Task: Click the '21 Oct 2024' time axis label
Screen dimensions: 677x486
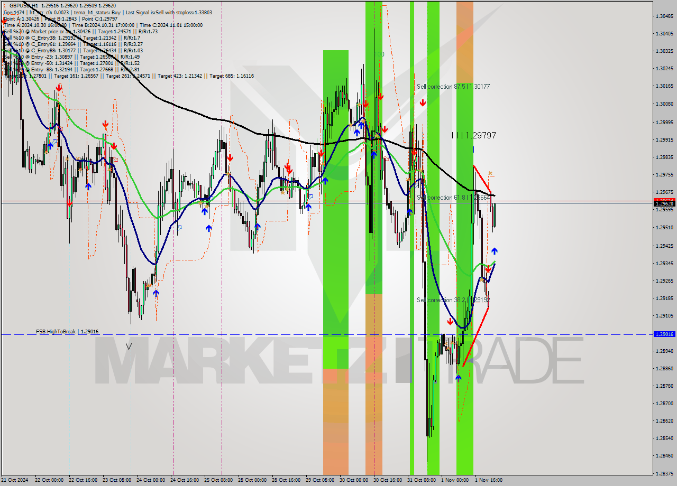Action: point(15,480)
